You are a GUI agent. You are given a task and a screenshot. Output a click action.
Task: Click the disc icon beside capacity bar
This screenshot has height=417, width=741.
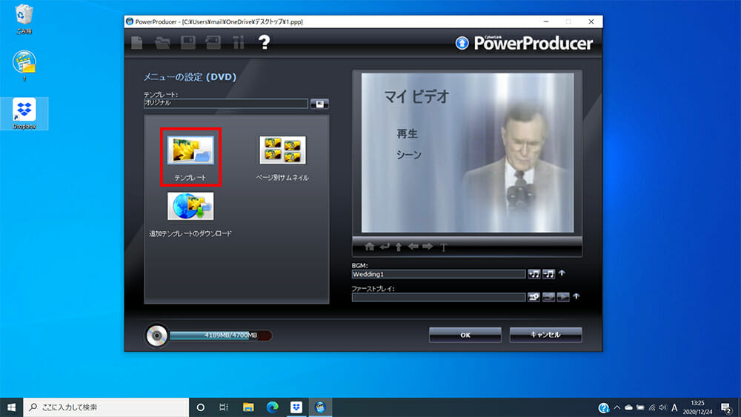156,336
